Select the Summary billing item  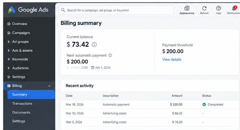[x=31, y=95]
